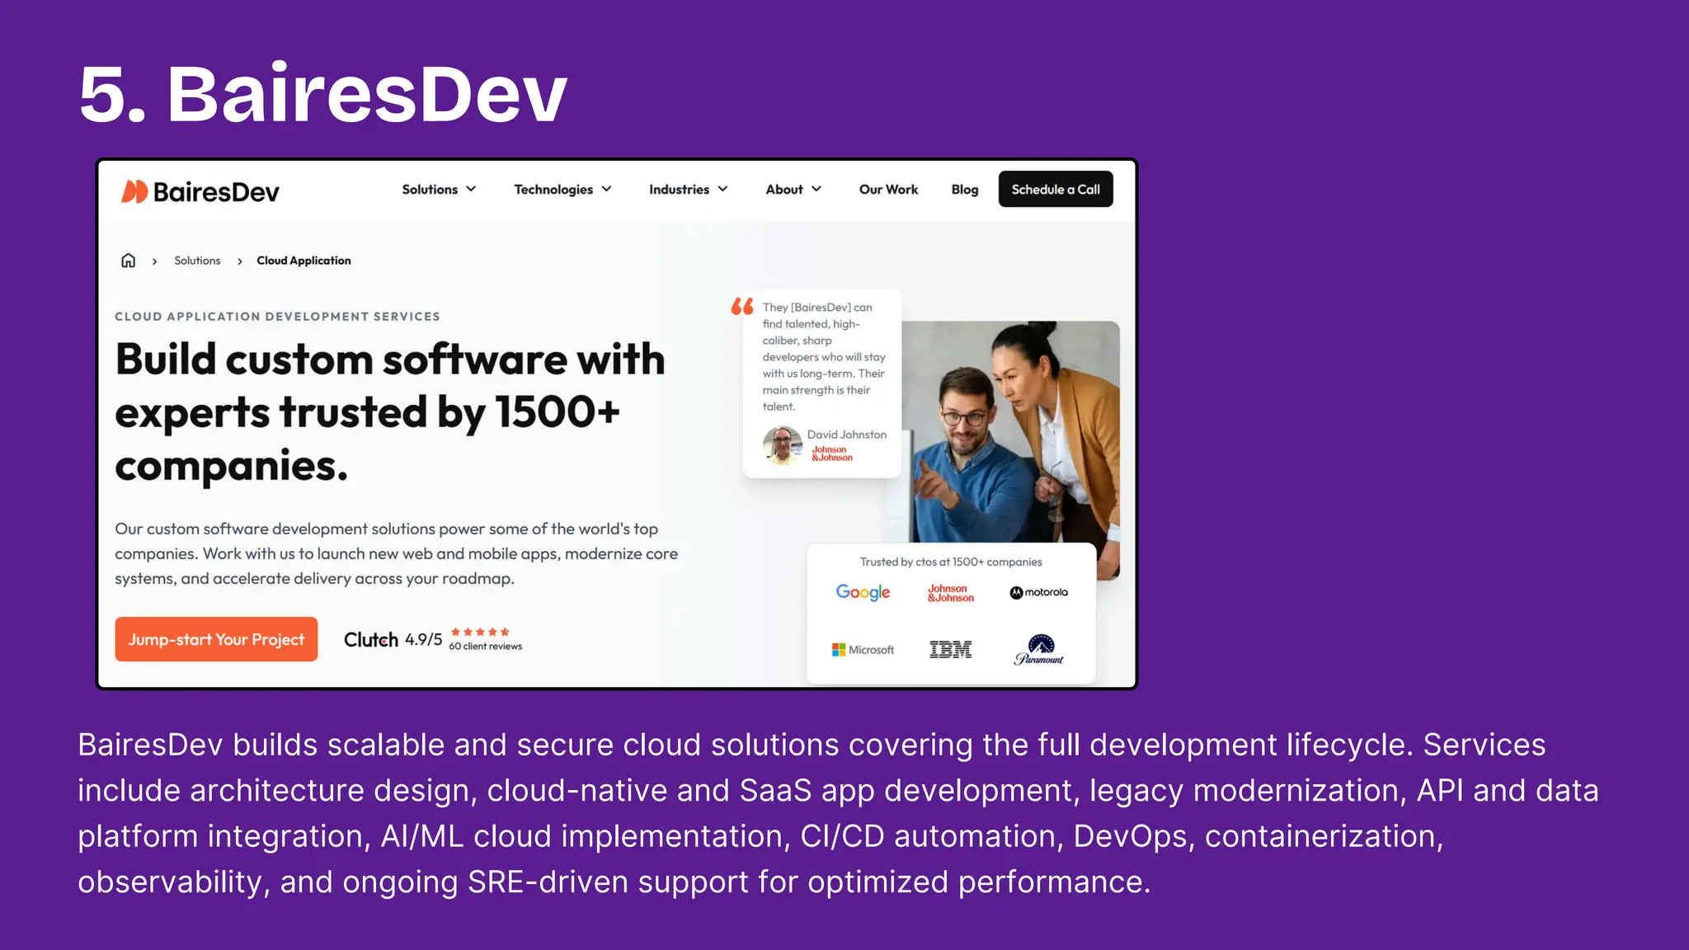Click the Johnson & Johnson logo under David Johnston
The image size is (1689, 950).
click(x=831, y=454)
